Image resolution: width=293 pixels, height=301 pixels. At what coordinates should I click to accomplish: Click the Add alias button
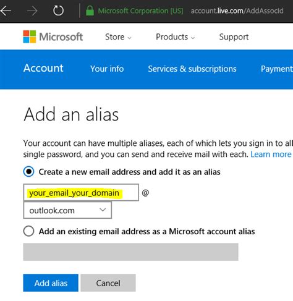[x=51, y=283]
